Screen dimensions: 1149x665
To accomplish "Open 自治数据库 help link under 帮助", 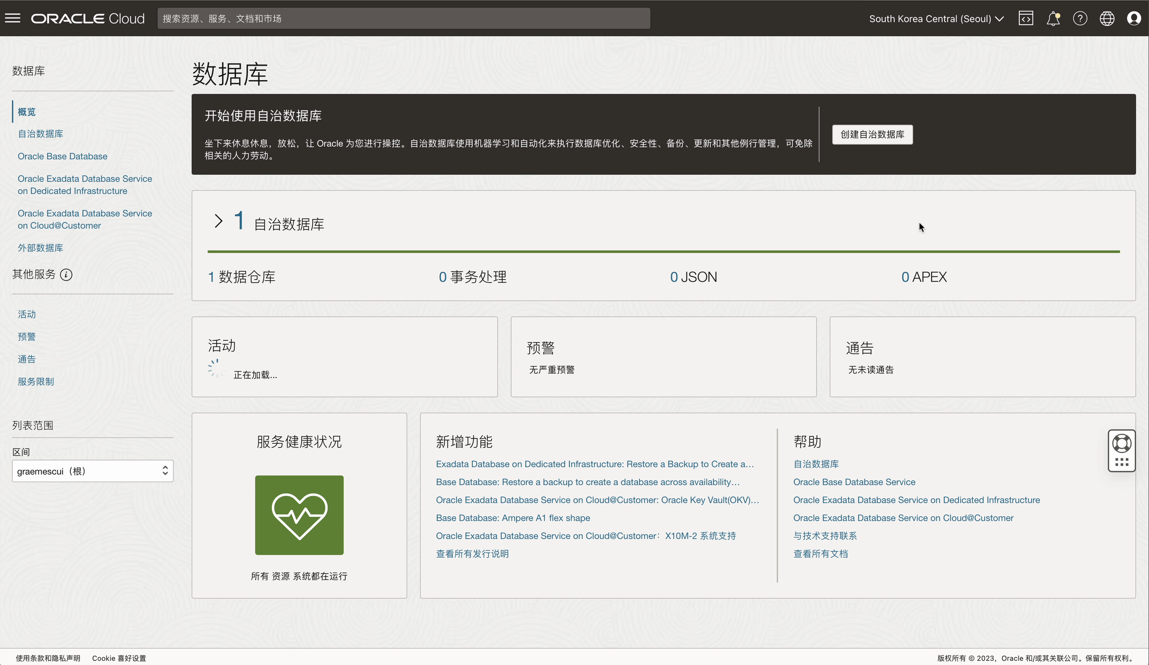I will coord(816,464).
